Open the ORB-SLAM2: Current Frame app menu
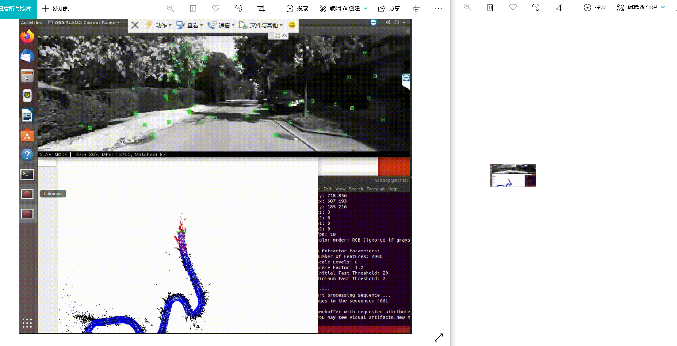This screenshot has width=677, height=346. click(x=84, y=23)
